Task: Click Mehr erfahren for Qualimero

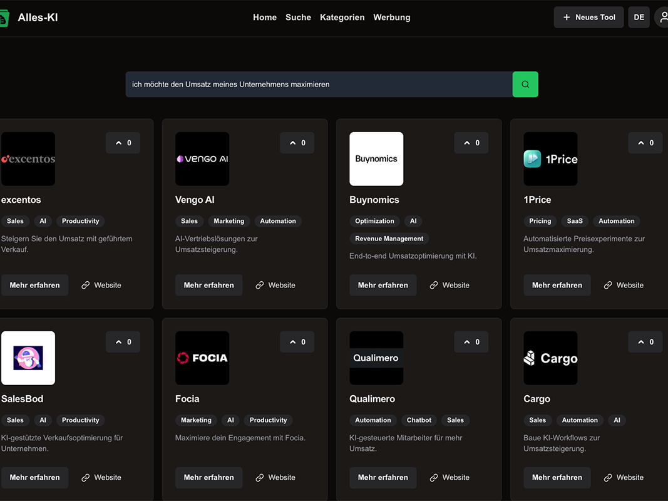Action: pyautogui.click(x=383, y=478)
